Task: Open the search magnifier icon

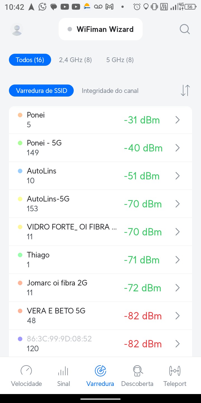Action: (185, 29)
